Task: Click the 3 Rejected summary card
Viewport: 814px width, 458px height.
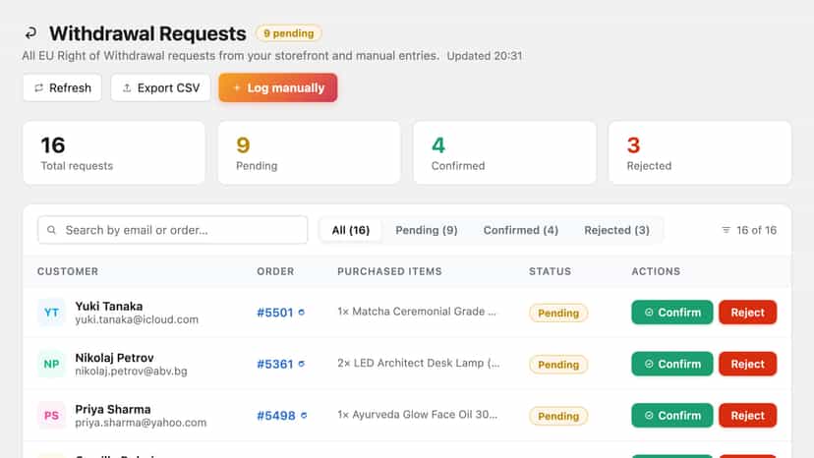Action: tap(700, 152)
